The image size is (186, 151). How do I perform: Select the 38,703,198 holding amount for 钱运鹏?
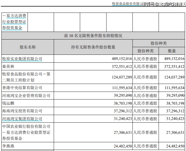pyautogui.click(x=123, y=103)
